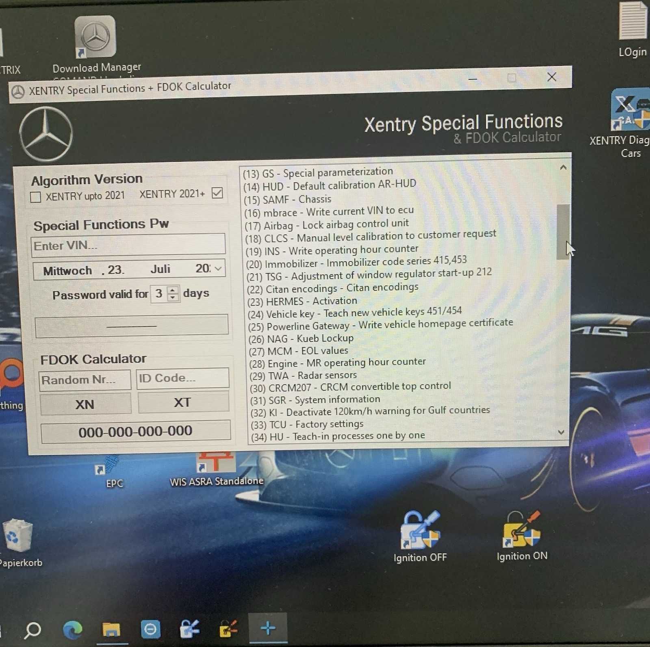Select (20) Immobilizer code series entry
The height and width of the screenshot is (647, 650).
pos(357,262)
